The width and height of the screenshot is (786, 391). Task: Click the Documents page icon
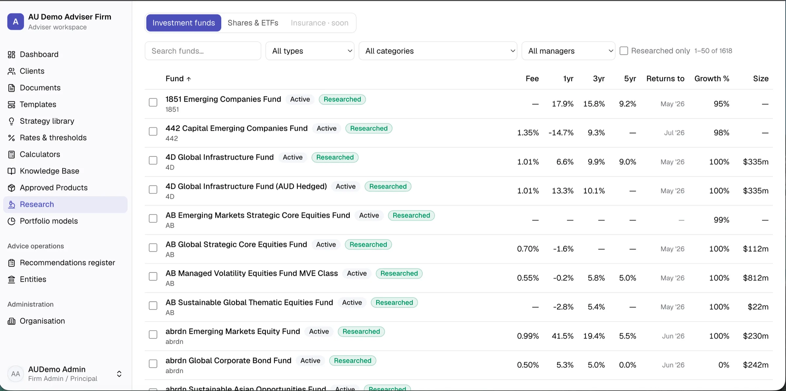tap(11, 88)
